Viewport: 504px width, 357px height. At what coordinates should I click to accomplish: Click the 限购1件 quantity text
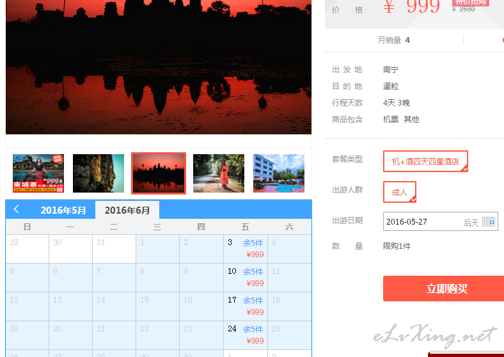click(x=397, y=246)
